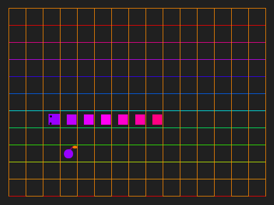The width and height of the screenshot is (274, 205).
Task: Click the red horizontal line near the top
Action: tap(137, 25)
